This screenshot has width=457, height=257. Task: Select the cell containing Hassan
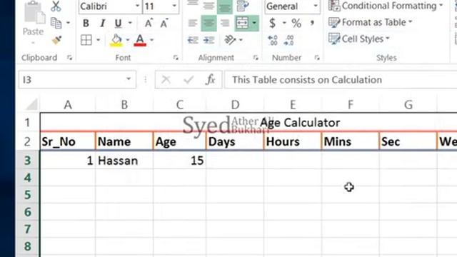point(124,161)
